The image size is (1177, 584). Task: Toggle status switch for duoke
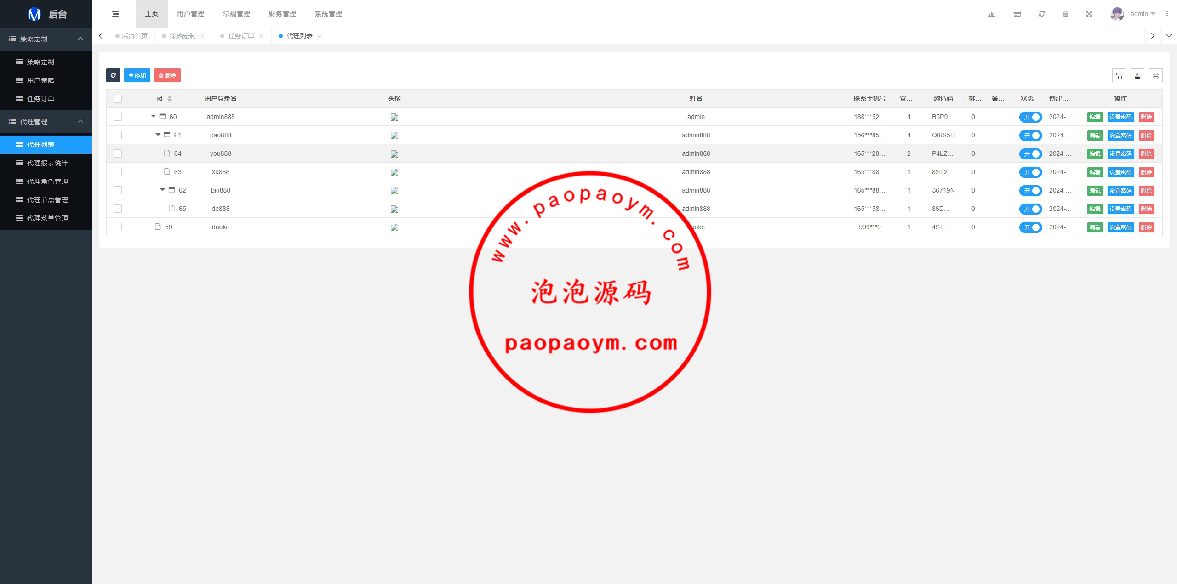tap(1030, 227)
